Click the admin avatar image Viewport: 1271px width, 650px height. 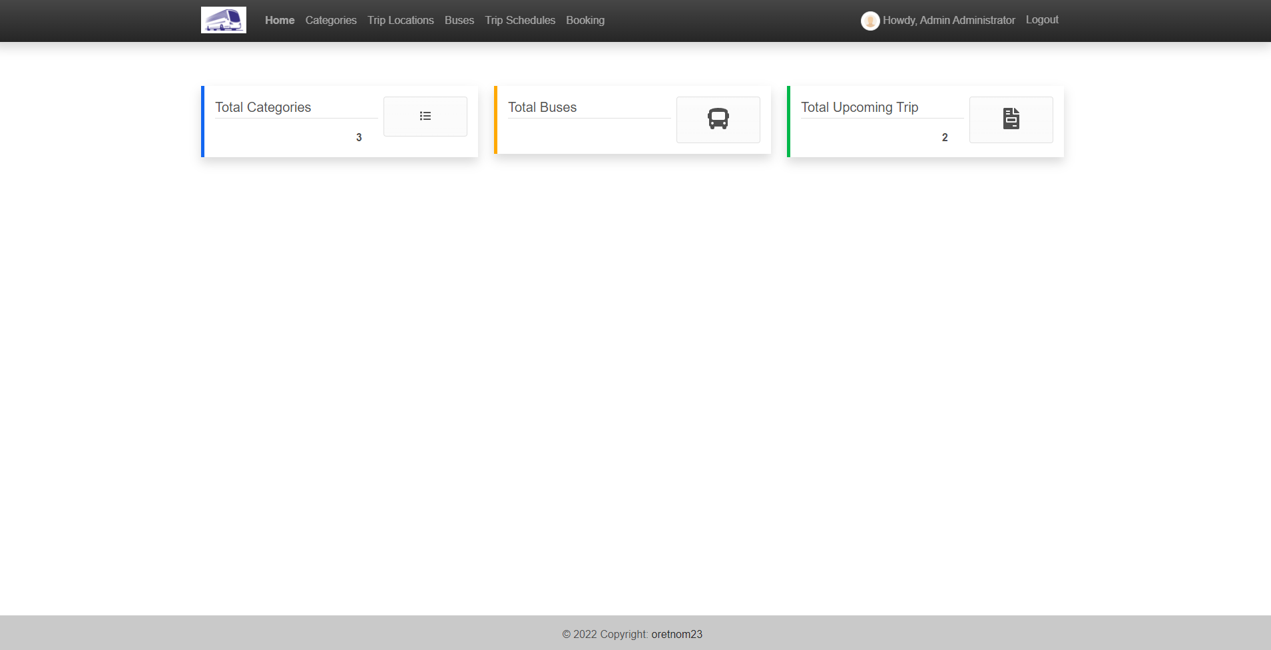pos(870,21)
